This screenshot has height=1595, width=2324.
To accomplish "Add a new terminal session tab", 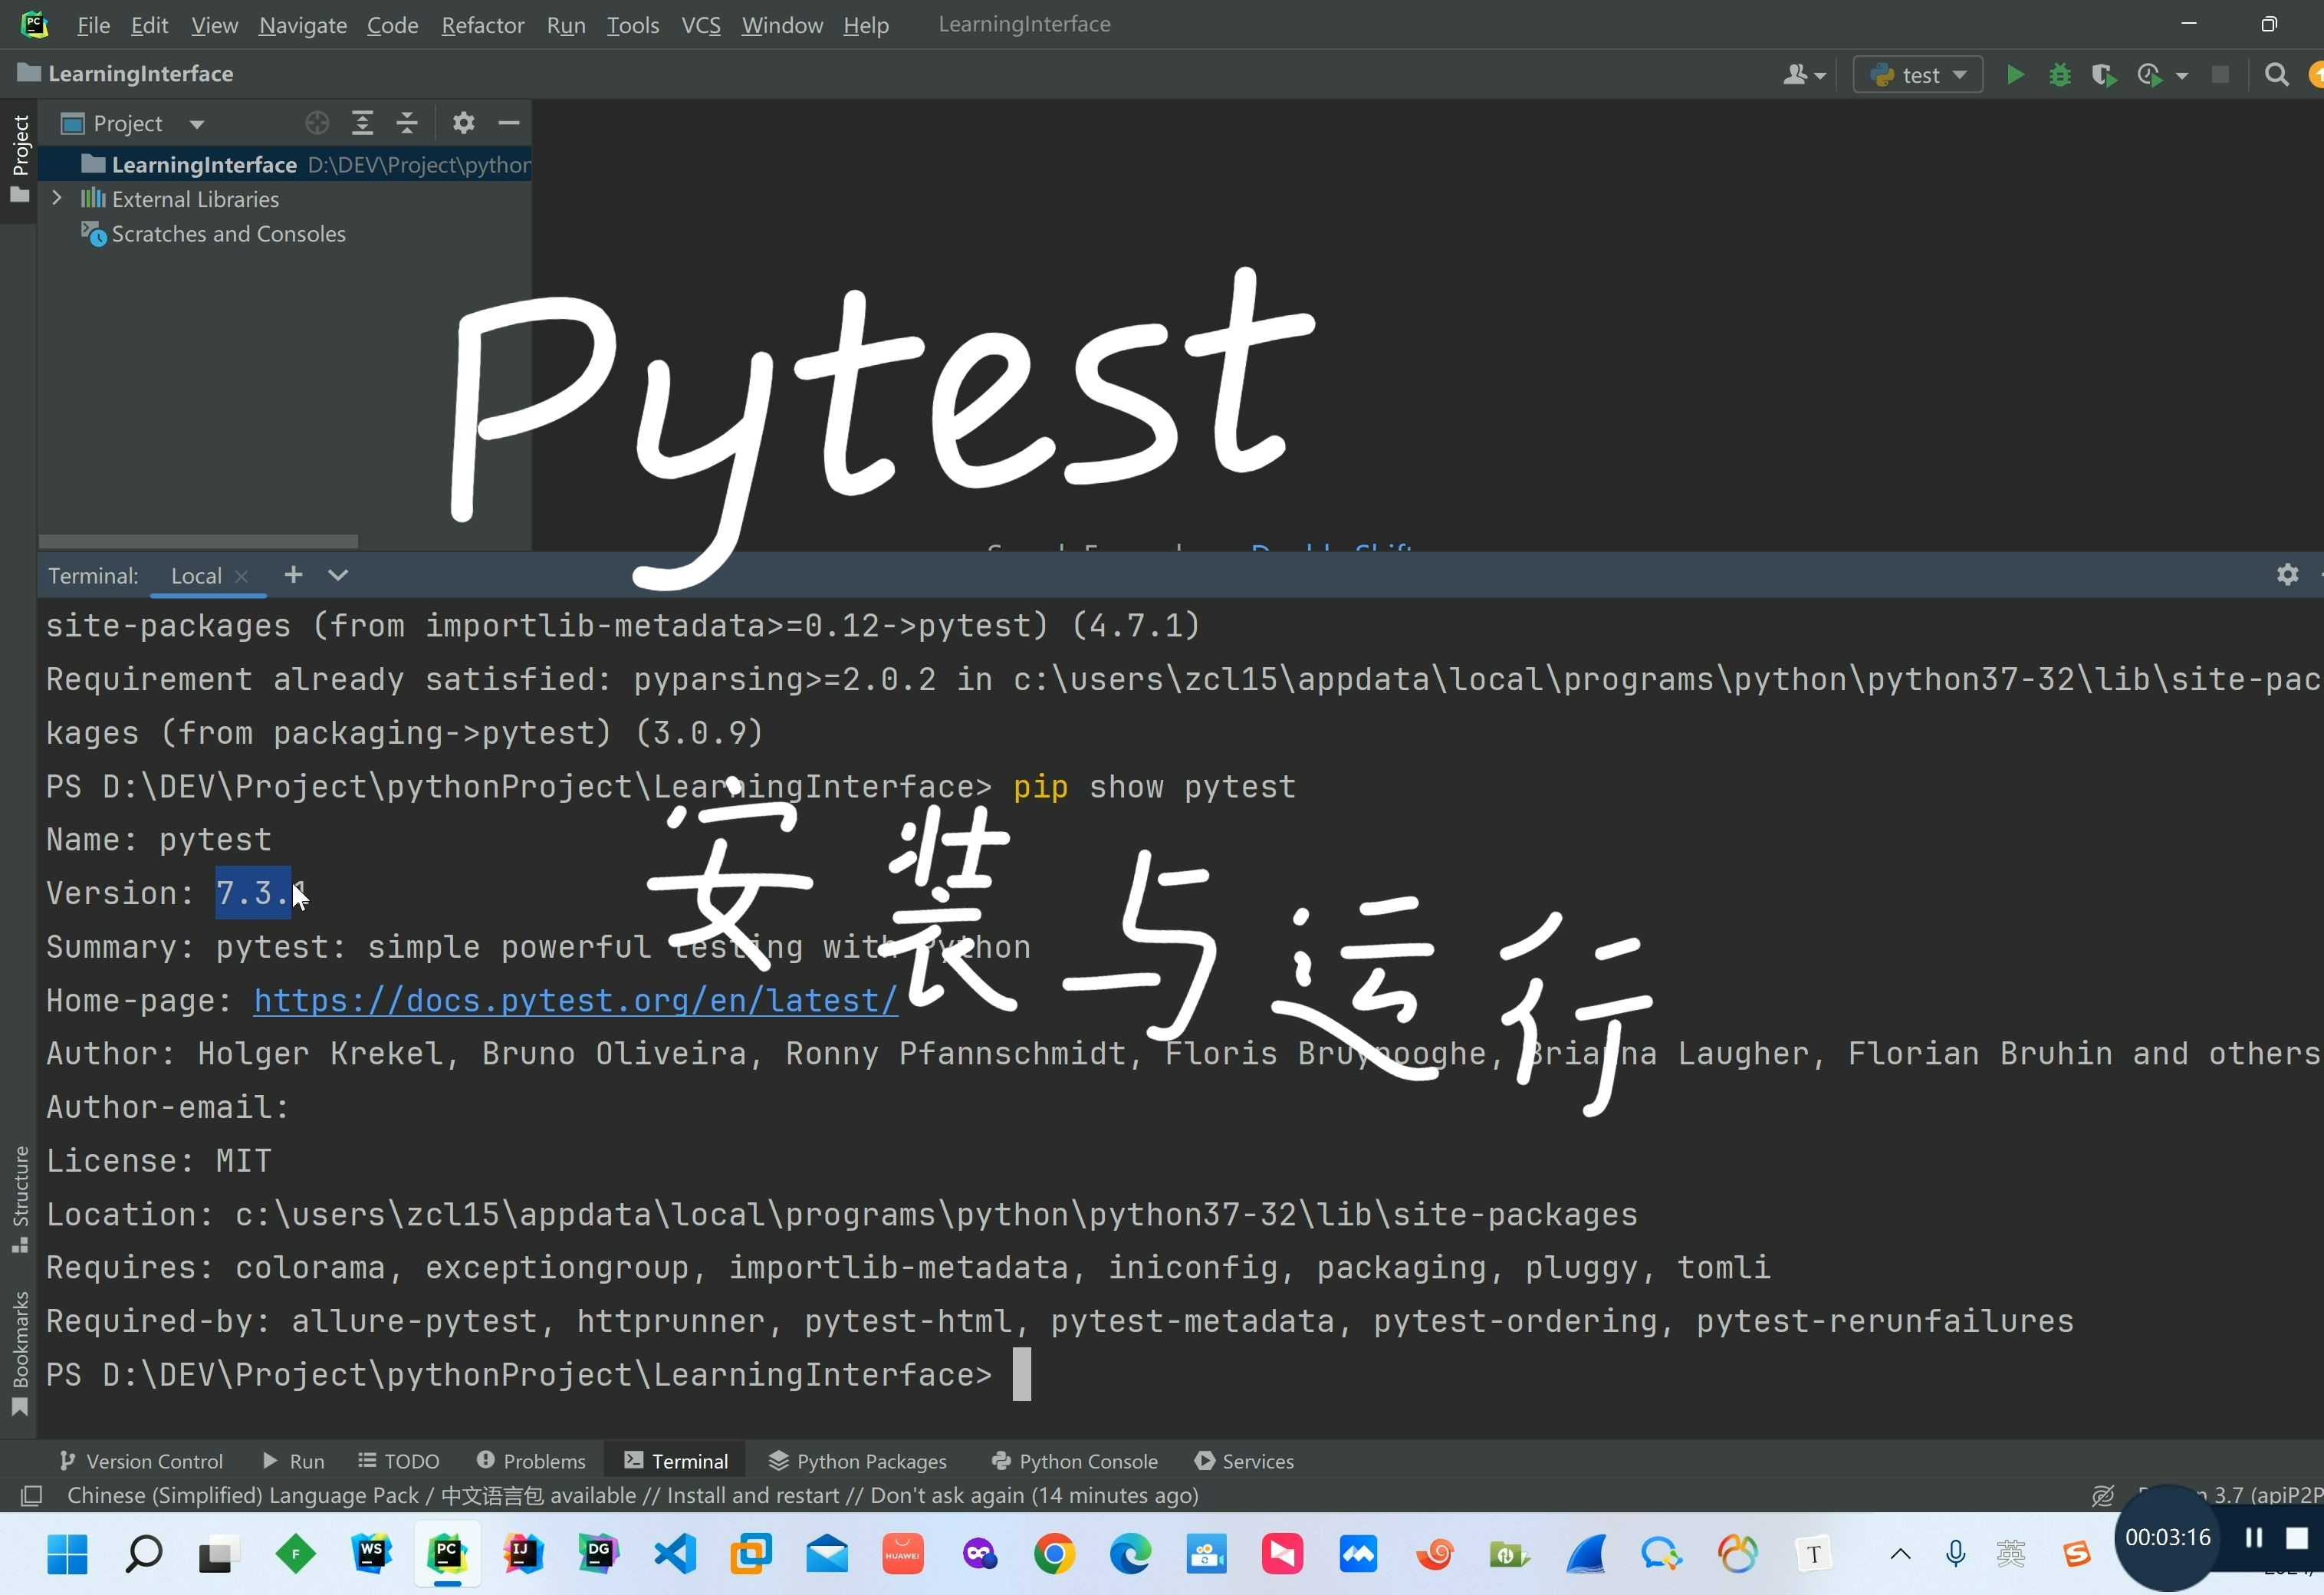I will [293, 575].
